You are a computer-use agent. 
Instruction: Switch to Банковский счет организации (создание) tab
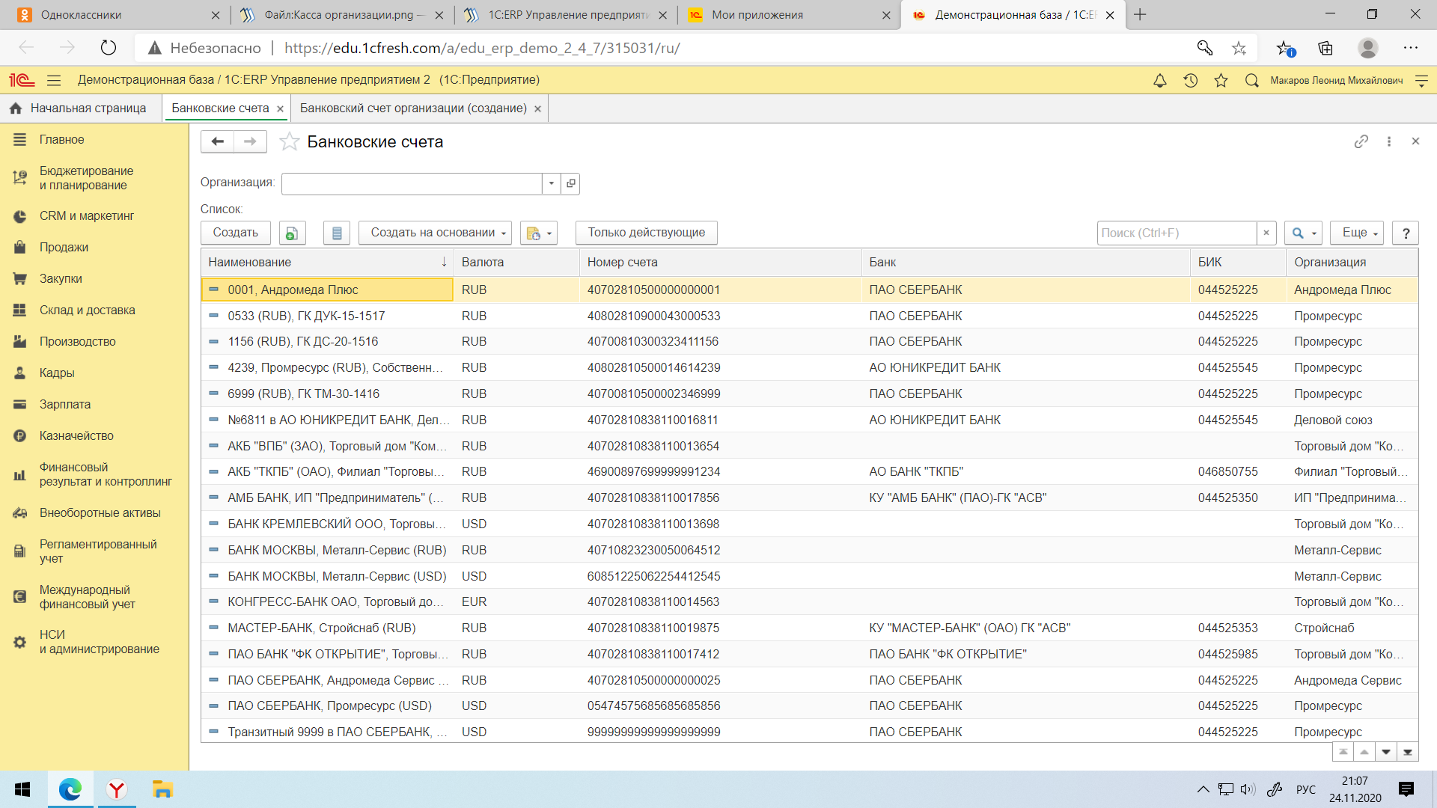pyautogui.click(x=413, y=108)
